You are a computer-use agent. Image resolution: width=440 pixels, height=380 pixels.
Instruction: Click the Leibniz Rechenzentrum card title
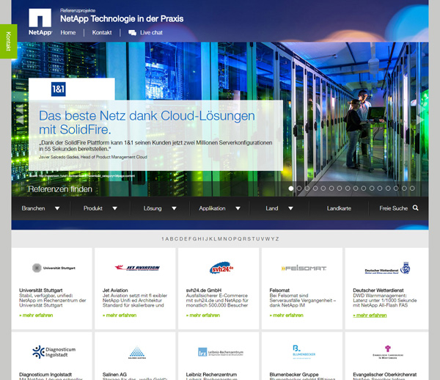click(x=211, y=374)
